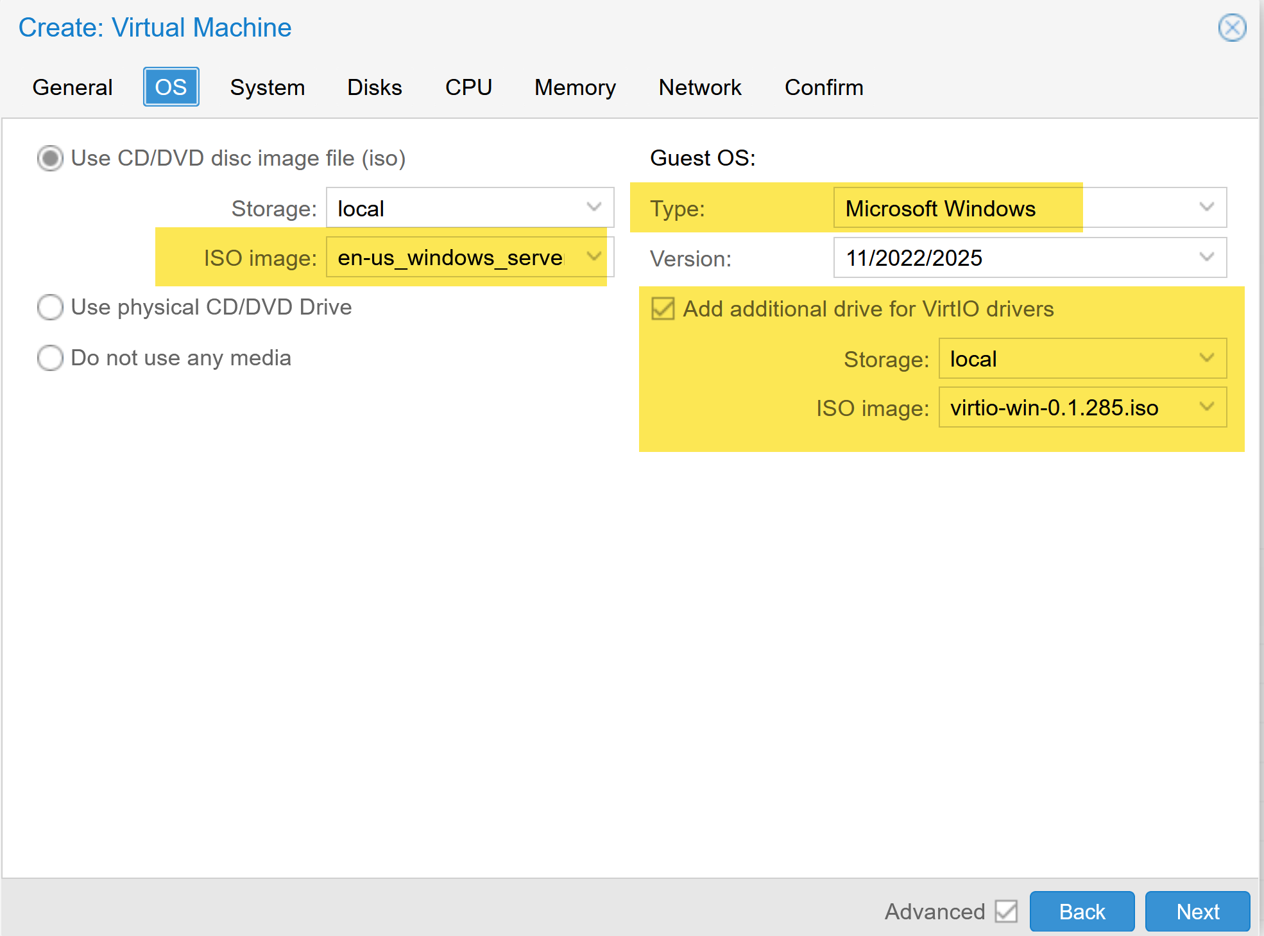Select 'Use physical CD/DVD Drive' option
The height and width of the screenshot is (936, 1264).
coord(50,308)
